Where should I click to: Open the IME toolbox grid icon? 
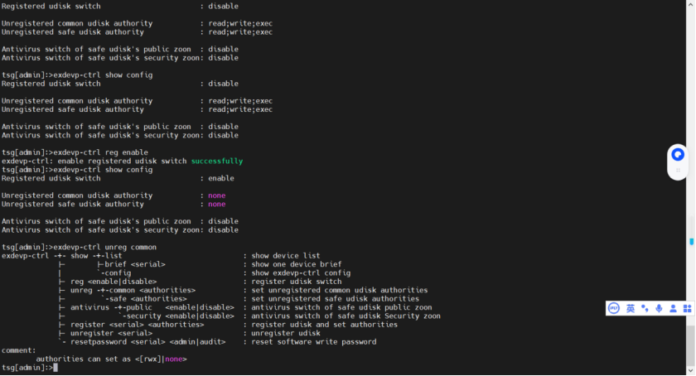click(687, 308)
